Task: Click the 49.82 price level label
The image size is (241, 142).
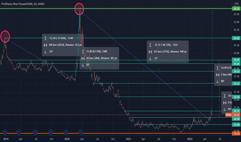Action: tap(236, 38)
